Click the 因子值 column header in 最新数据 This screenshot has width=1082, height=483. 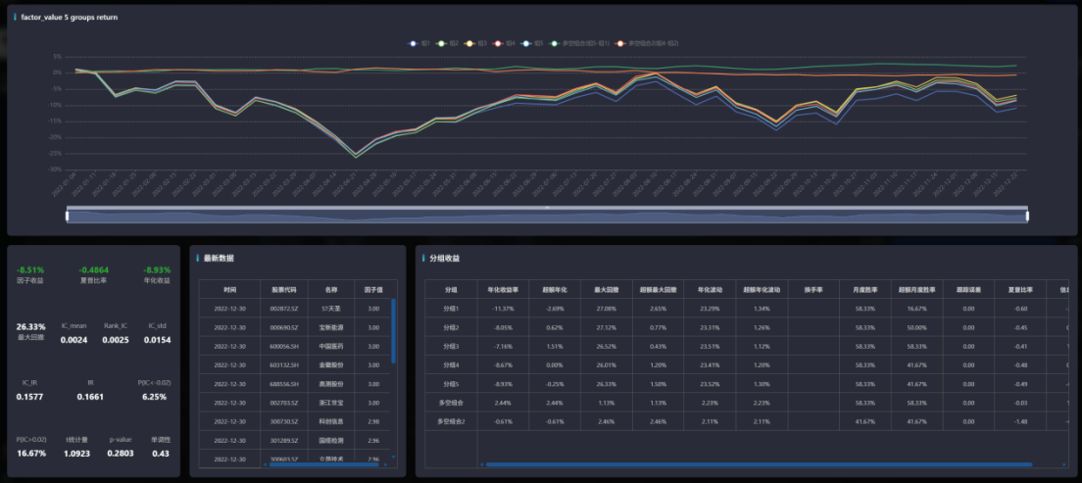coord(373,290)
